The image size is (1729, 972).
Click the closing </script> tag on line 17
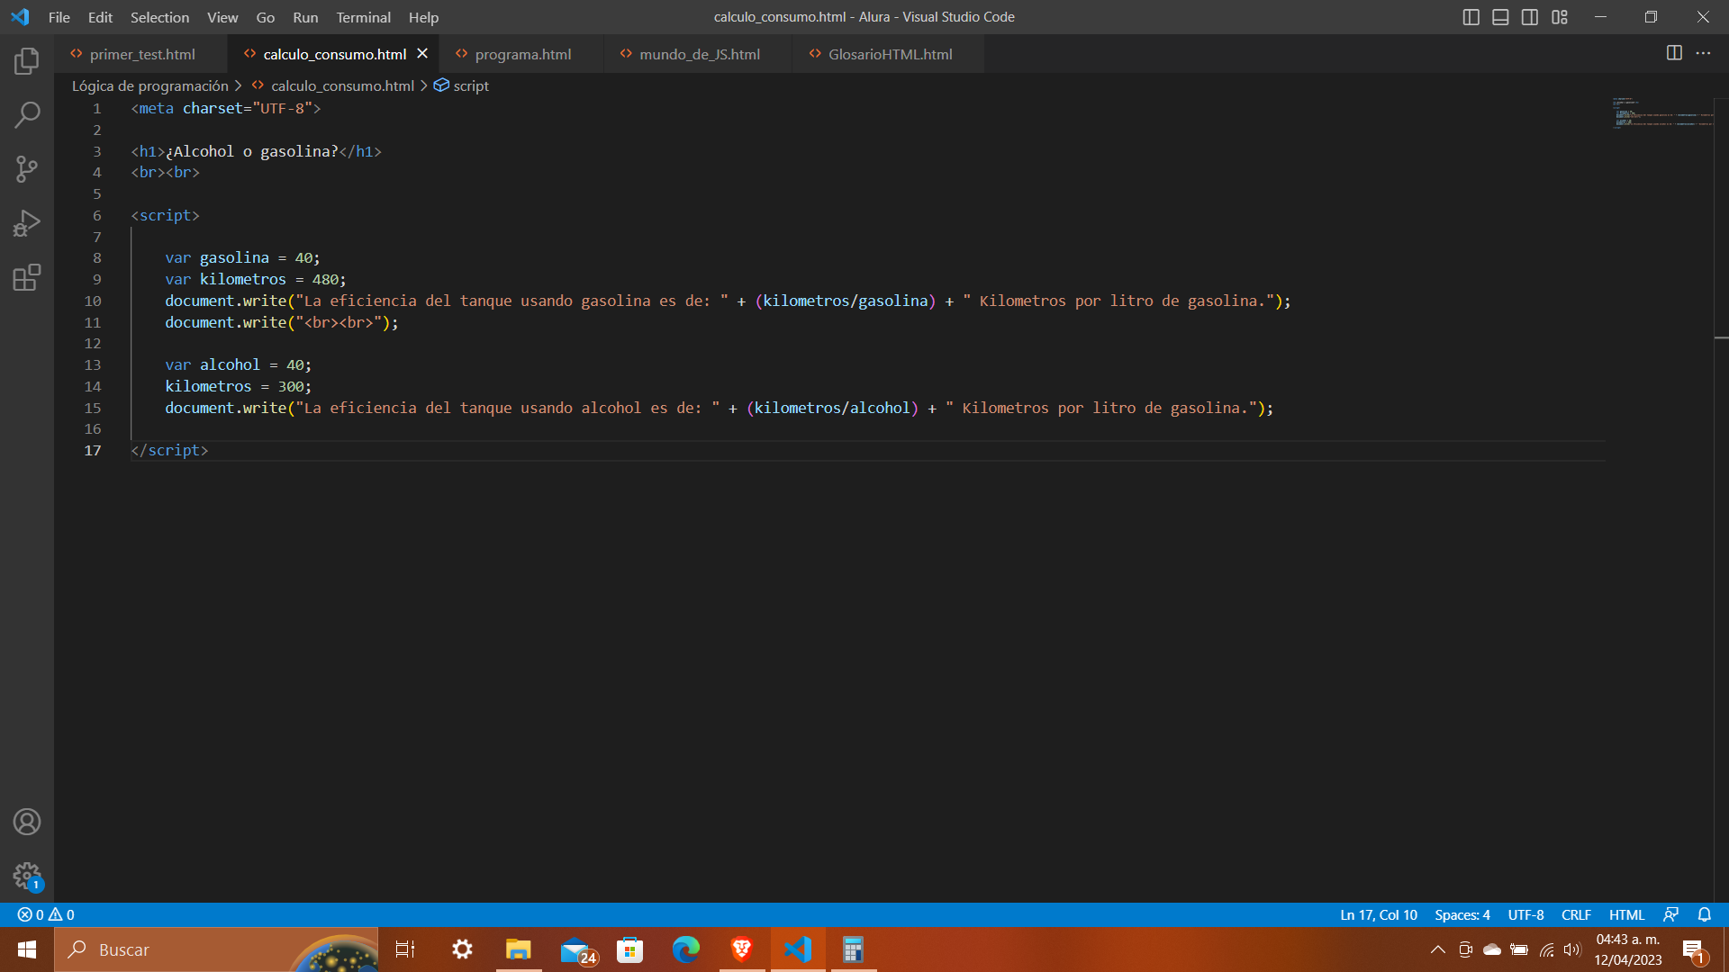(169, 450)
